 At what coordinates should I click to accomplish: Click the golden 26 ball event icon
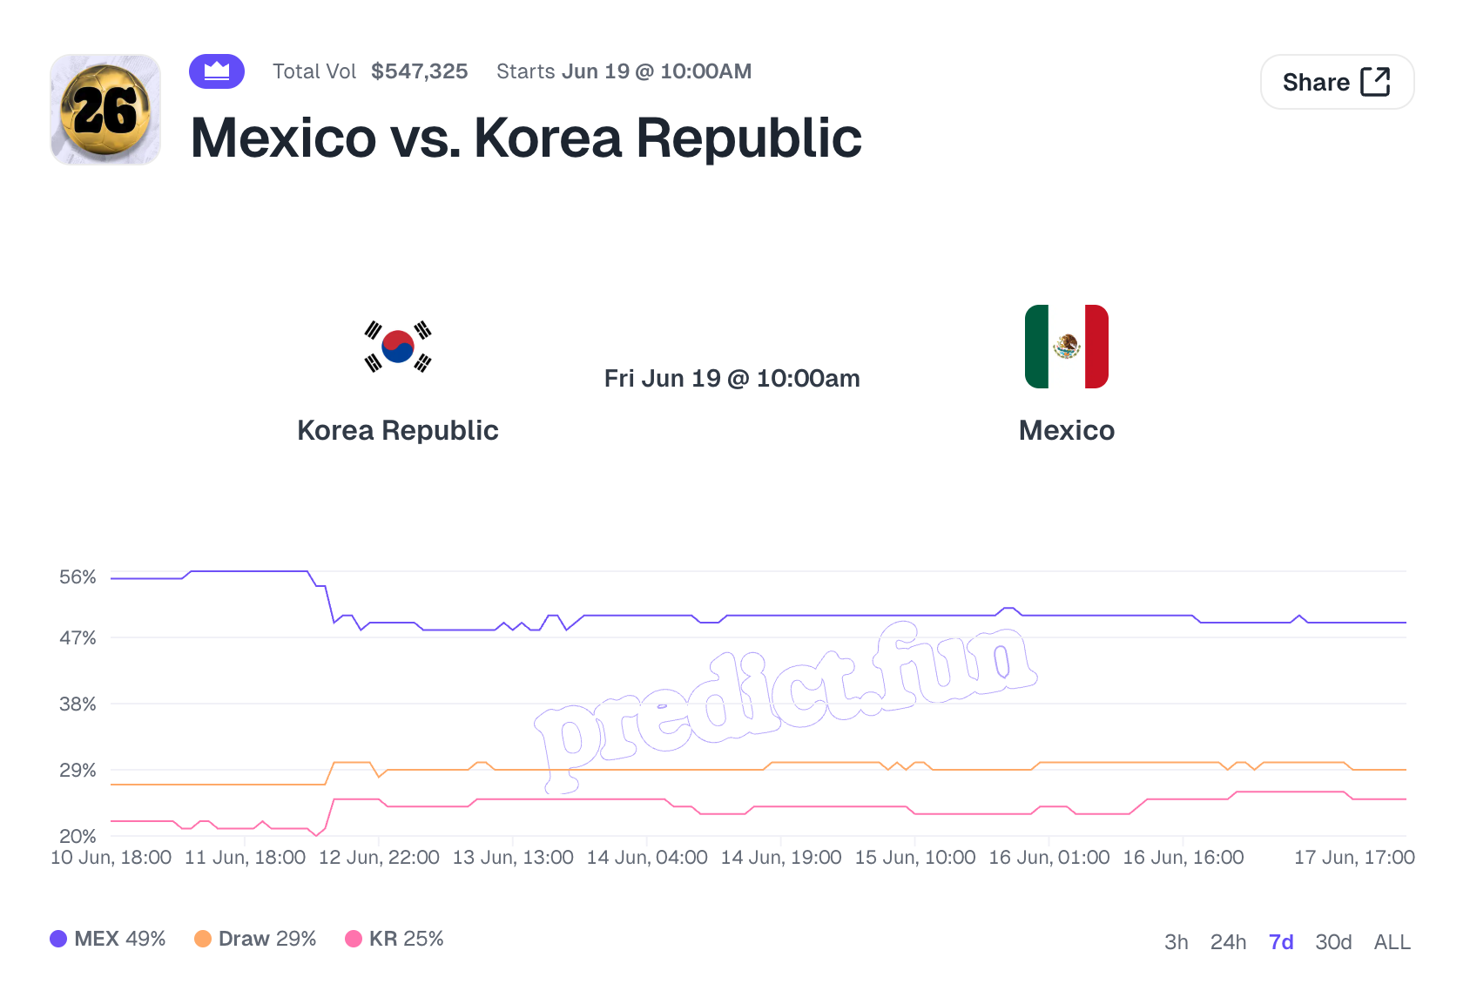105,110
